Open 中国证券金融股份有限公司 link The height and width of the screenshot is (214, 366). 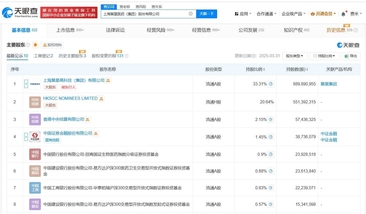(x=68, y=133)
